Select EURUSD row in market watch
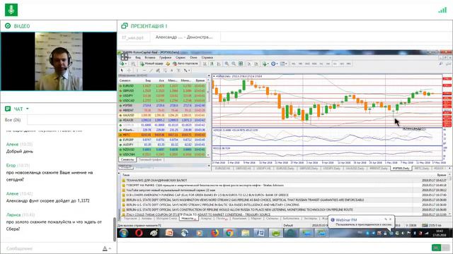The width and height of the screenshot is (453, 254). pos(163,86)
